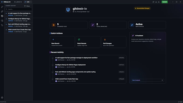The width and height of the screenshot is (183, 103).
Task: Click hash badge on 'ci: add support for Bun' activity
Action: tap(121, 58)
